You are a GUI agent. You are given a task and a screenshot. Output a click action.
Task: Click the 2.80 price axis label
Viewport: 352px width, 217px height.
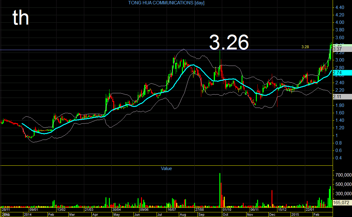(x=340, y=67)
